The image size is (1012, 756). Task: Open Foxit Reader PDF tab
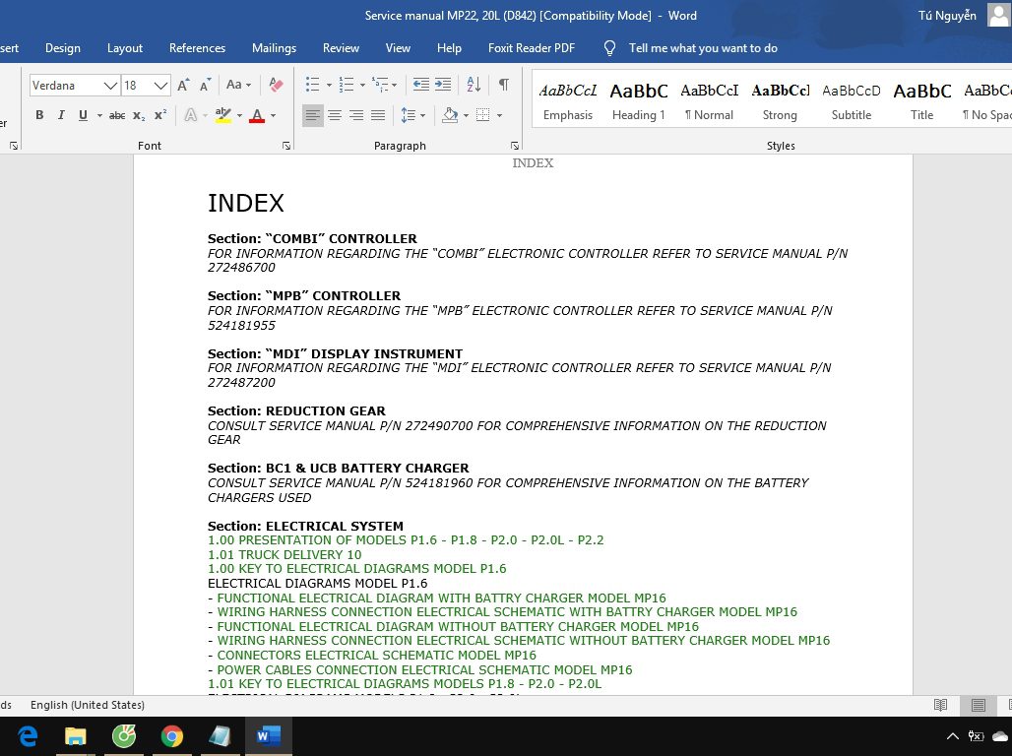tap(532, 48)
